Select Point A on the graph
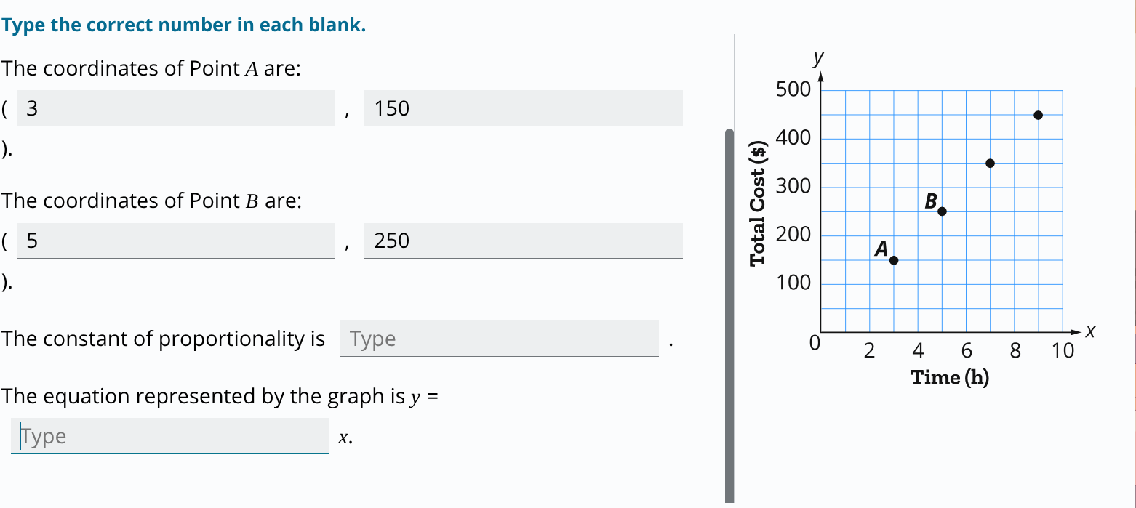Screen dimensions: 1136x508 (x=894, y=259)
